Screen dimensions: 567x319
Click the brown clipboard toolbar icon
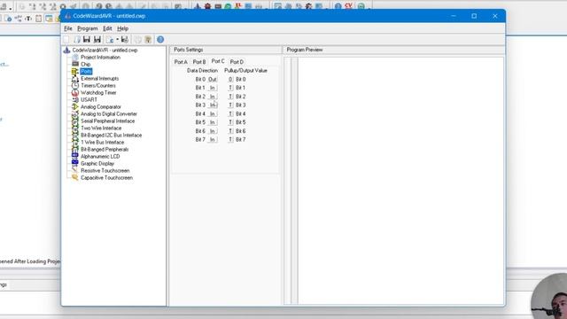point(148,39)
